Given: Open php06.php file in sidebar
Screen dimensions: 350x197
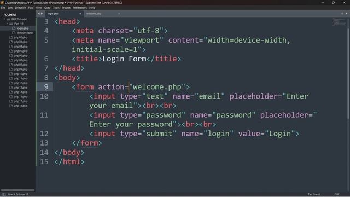Looking at the screenshot, I should [x=21, y=56].
